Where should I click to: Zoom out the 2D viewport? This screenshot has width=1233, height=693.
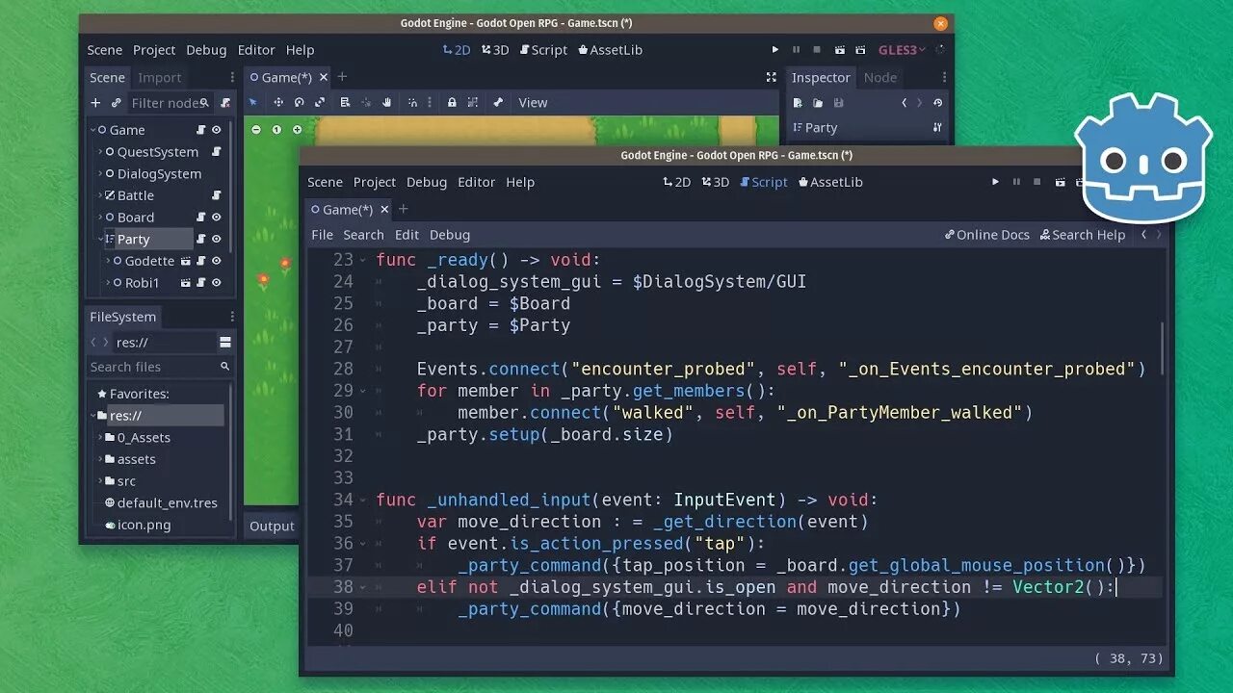tap(256, 129)
